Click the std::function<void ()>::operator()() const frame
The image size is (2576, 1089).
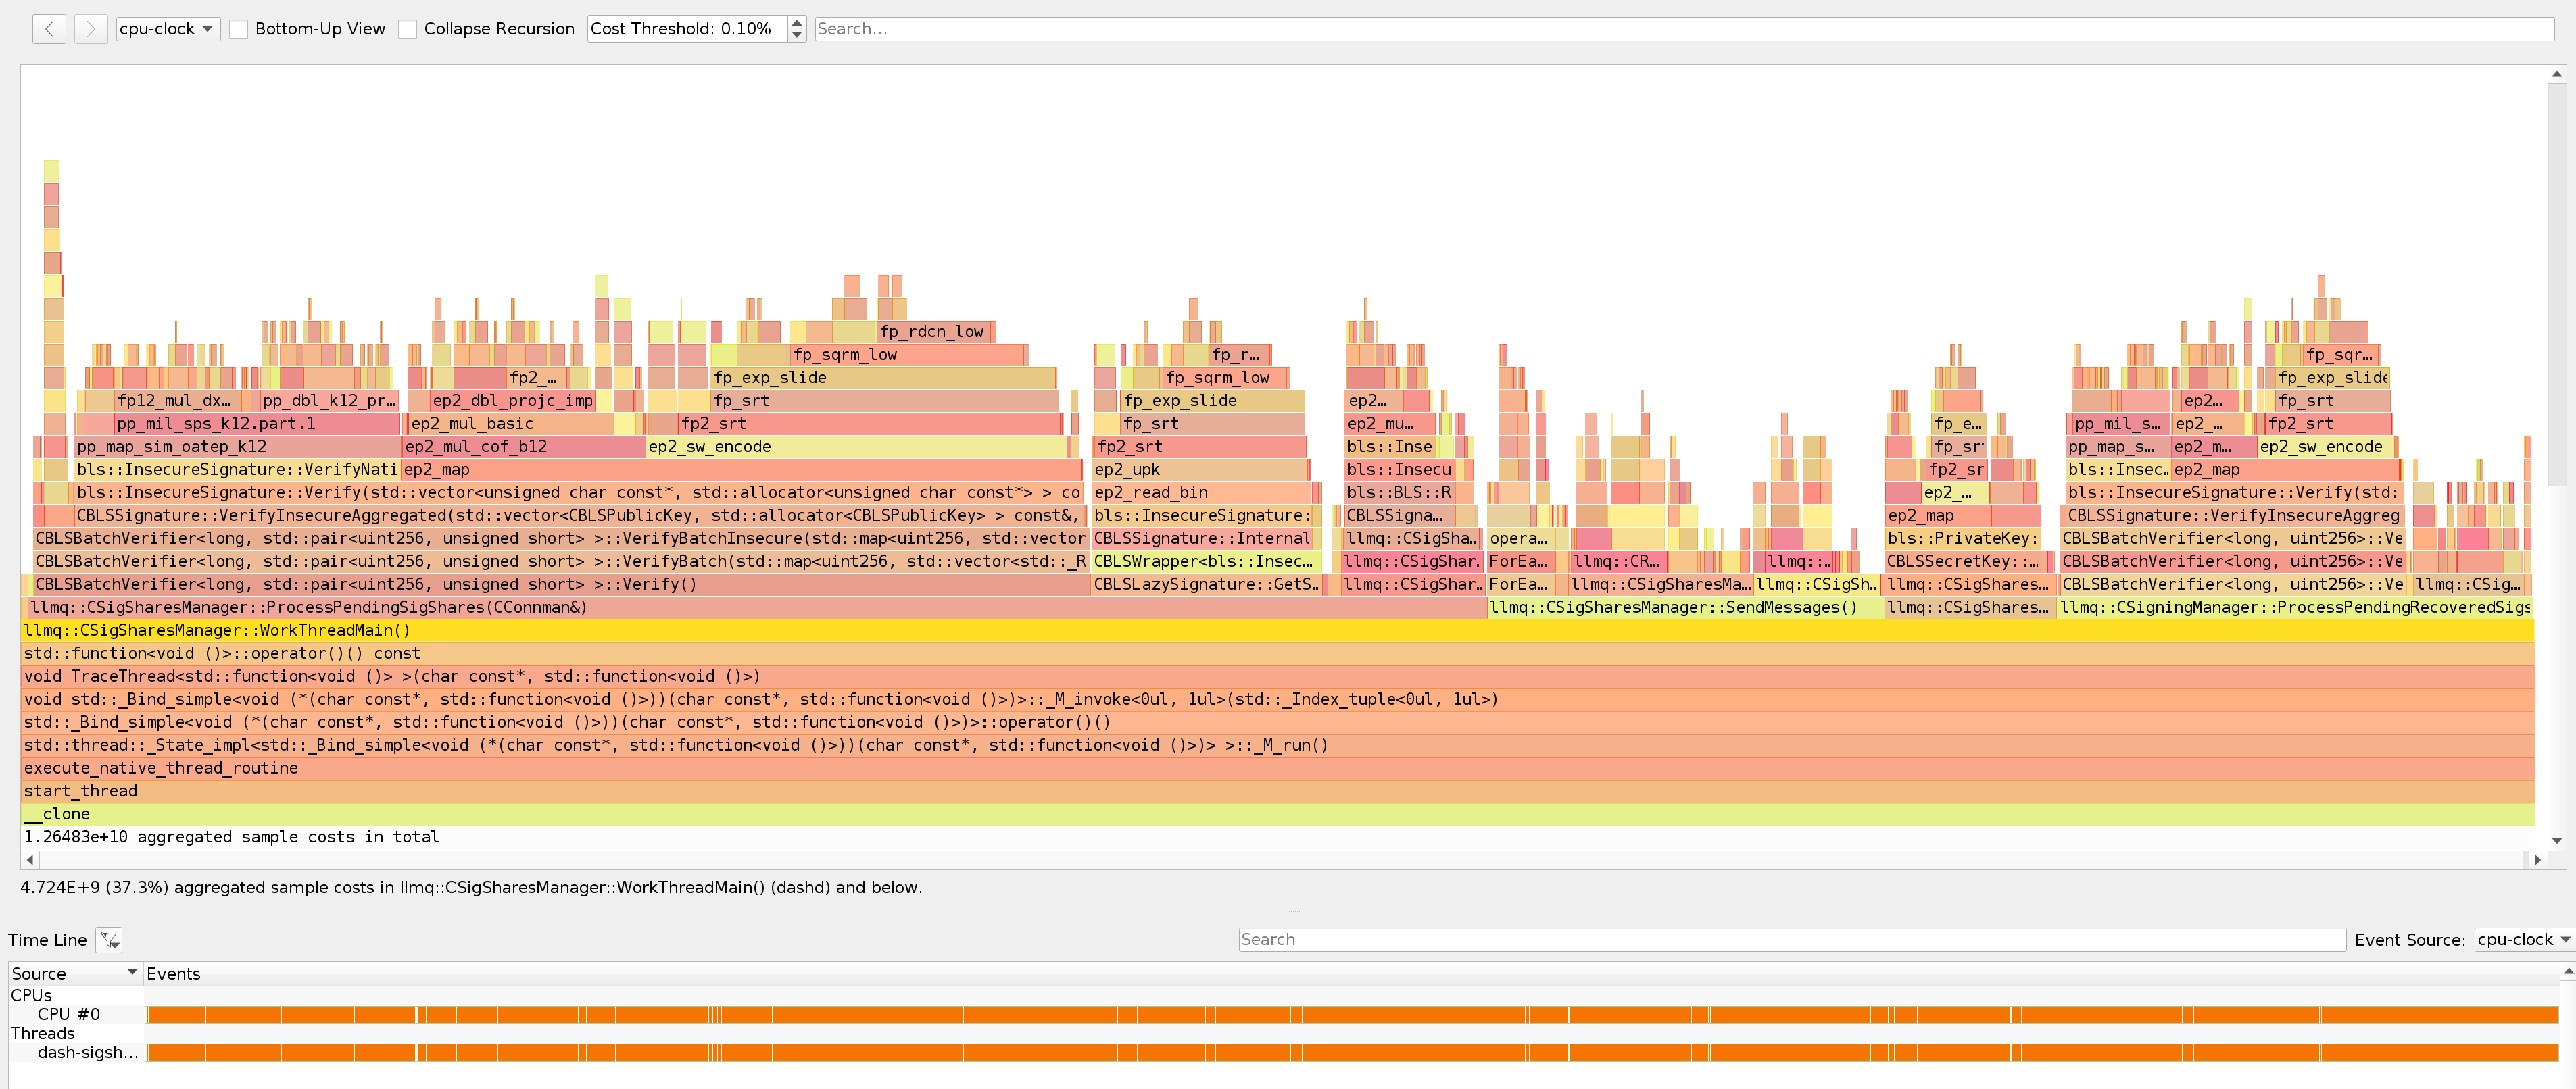point(1278,653)
